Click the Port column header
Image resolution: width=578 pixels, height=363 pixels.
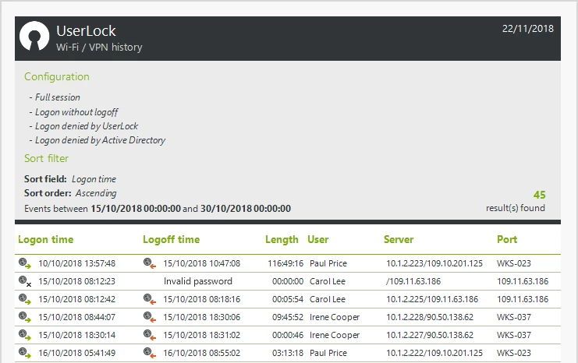pos(507,240)
